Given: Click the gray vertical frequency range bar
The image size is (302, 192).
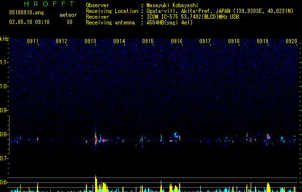Looking at the screenshot, I should (10, 135).
